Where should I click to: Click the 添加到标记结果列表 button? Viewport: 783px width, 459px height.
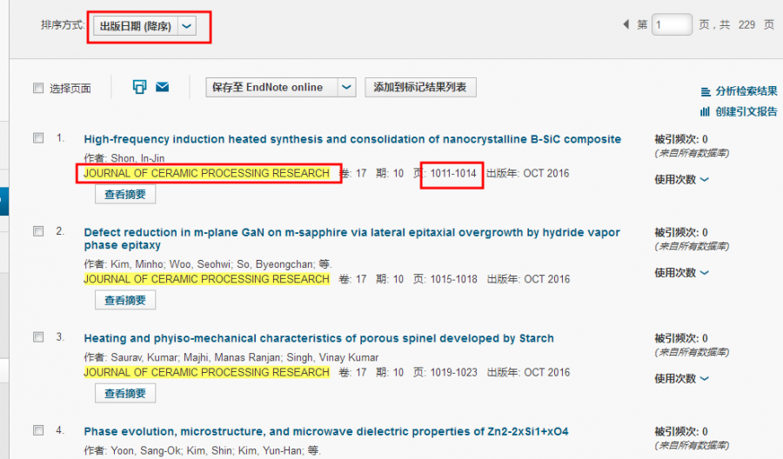[x=420, y=87]
